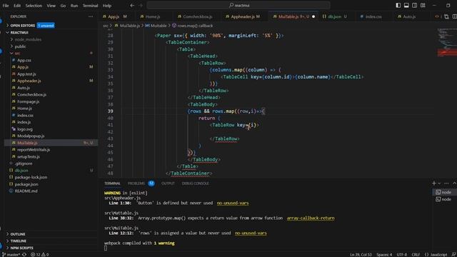Switch to the Appheader.js editor tab

(x=245, y=16)
